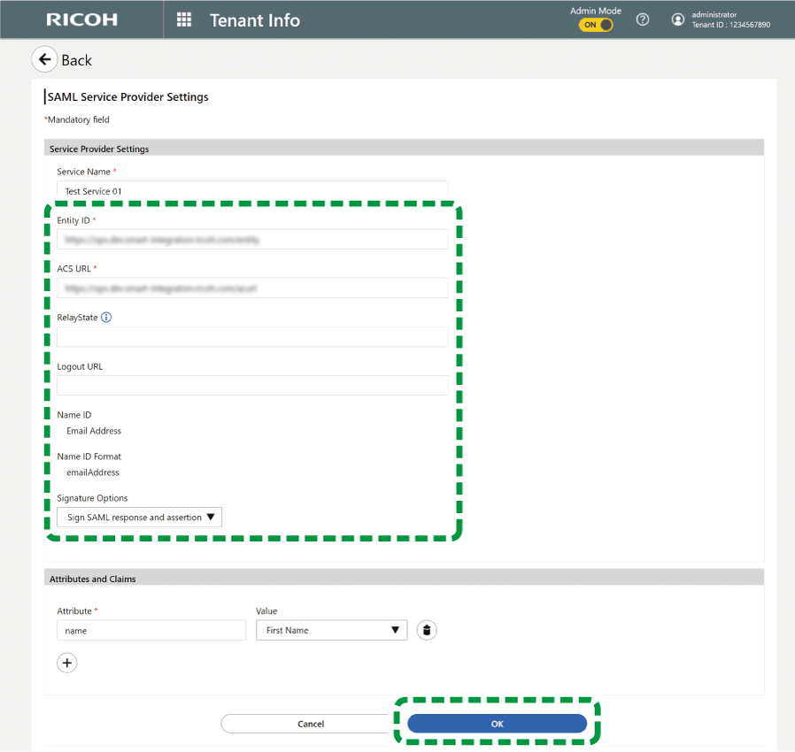Add a new attribute with plus icon
The height and width of the screenshot is (752, 795).
pyautogui.click(x=67, y=663)
